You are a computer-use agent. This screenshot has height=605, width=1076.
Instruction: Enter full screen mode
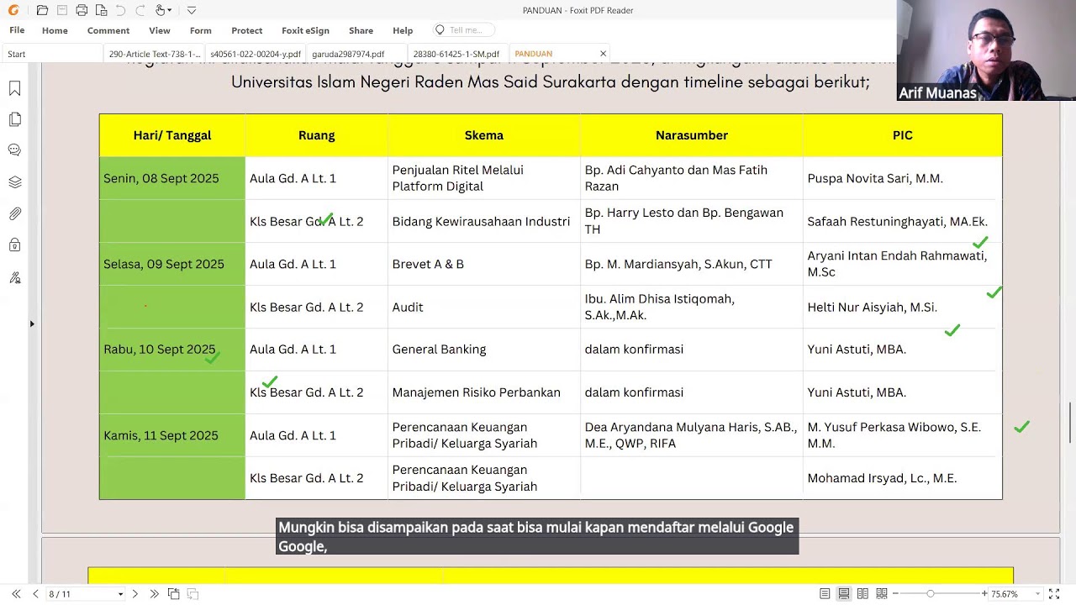pyautogui.click(x=1053, y=594)
